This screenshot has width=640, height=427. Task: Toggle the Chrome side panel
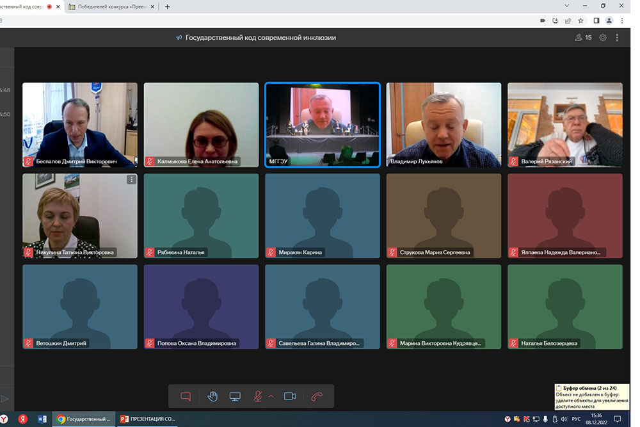click(x=596, y=20)
